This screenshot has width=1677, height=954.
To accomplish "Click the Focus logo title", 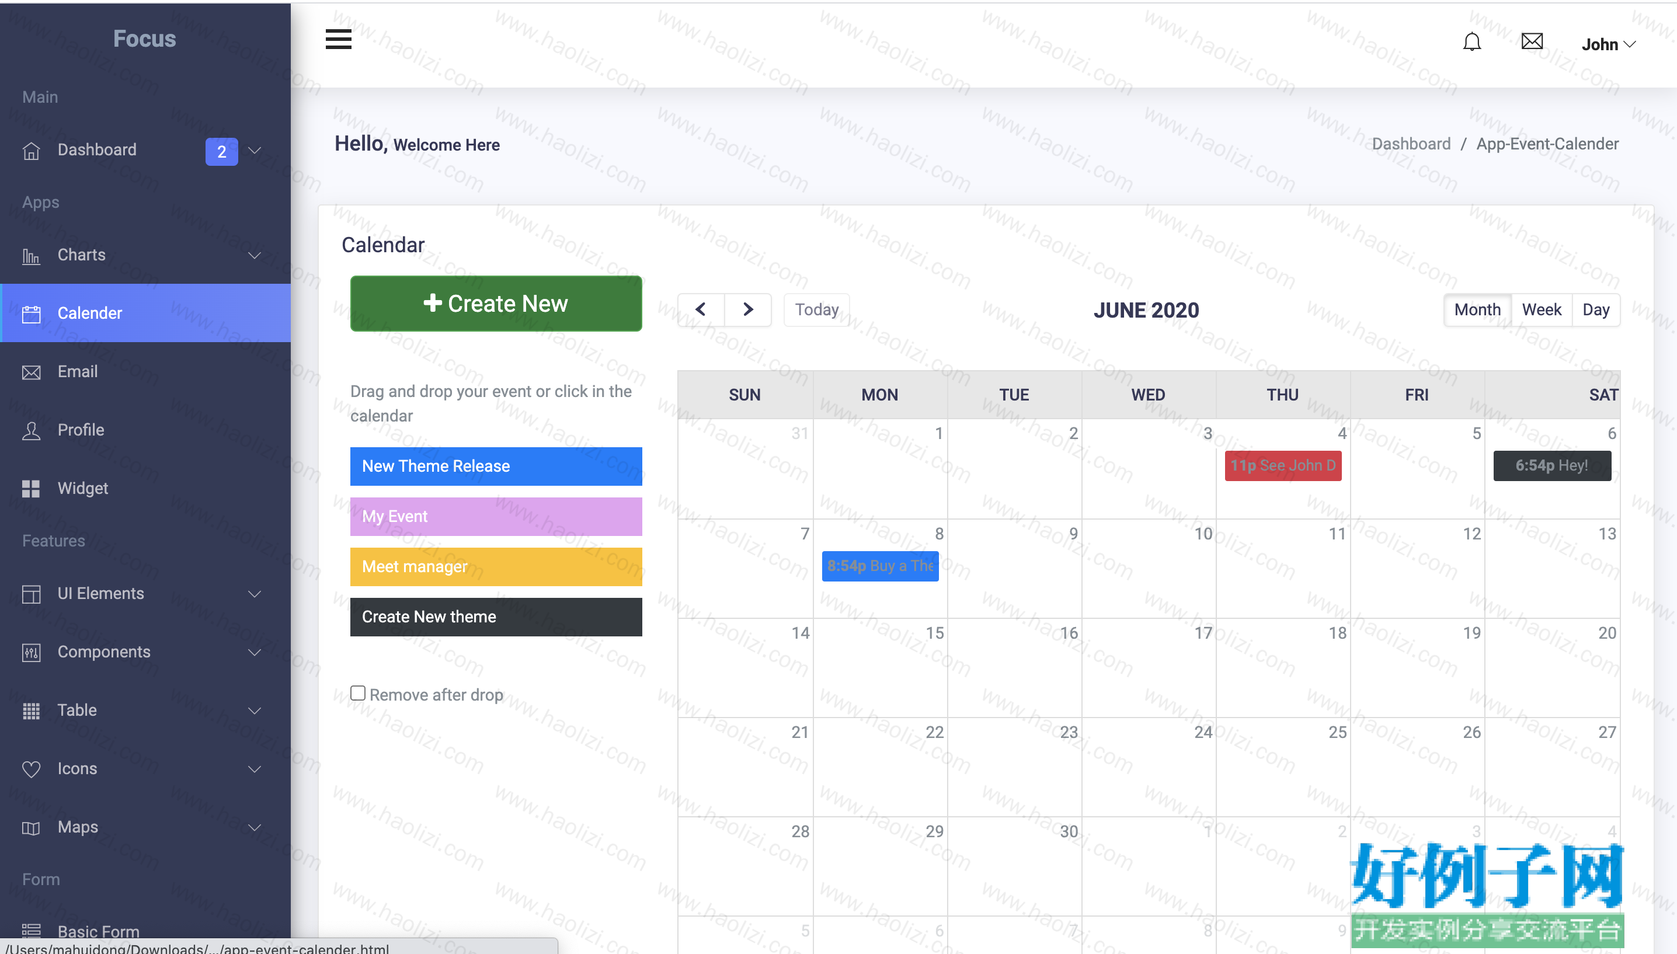I will (145, 39).
